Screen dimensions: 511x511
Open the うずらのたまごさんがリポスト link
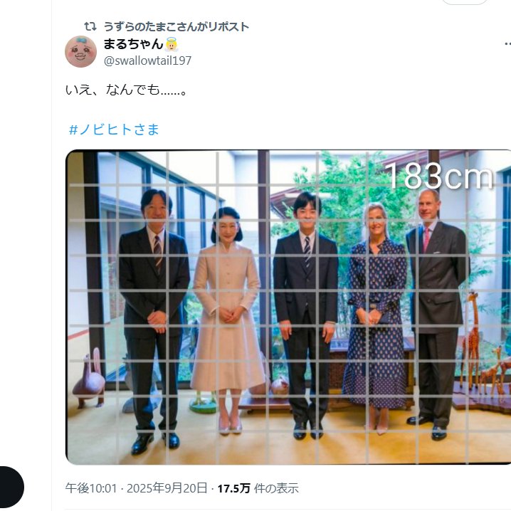pyautogui.click(x=176, y=27)
